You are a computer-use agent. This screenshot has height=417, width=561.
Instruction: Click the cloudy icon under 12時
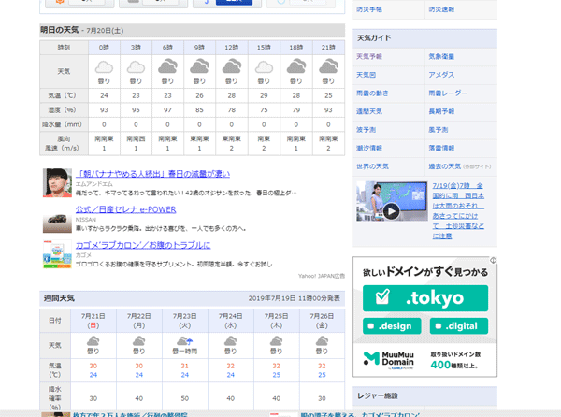232,67
